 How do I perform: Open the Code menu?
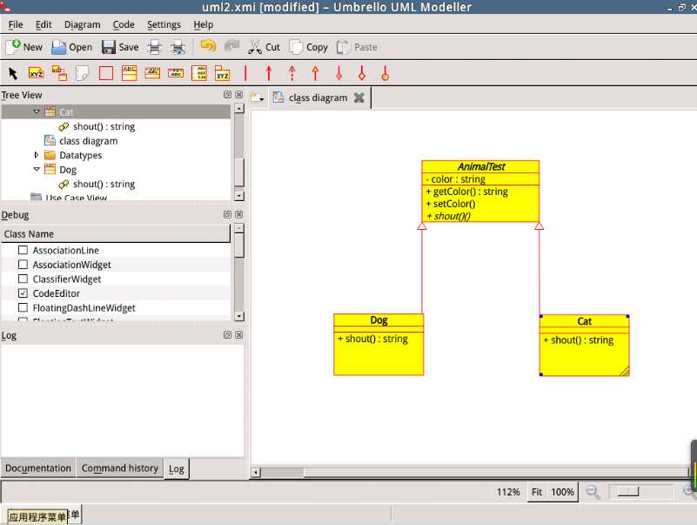tap(124, 24)
